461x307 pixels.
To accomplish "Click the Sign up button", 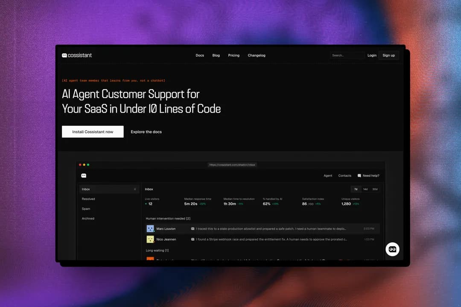I will 389,55.
